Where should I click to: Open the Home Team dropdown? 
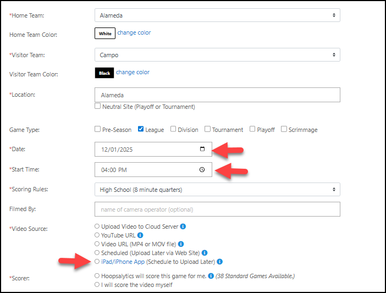pos(217,15)
